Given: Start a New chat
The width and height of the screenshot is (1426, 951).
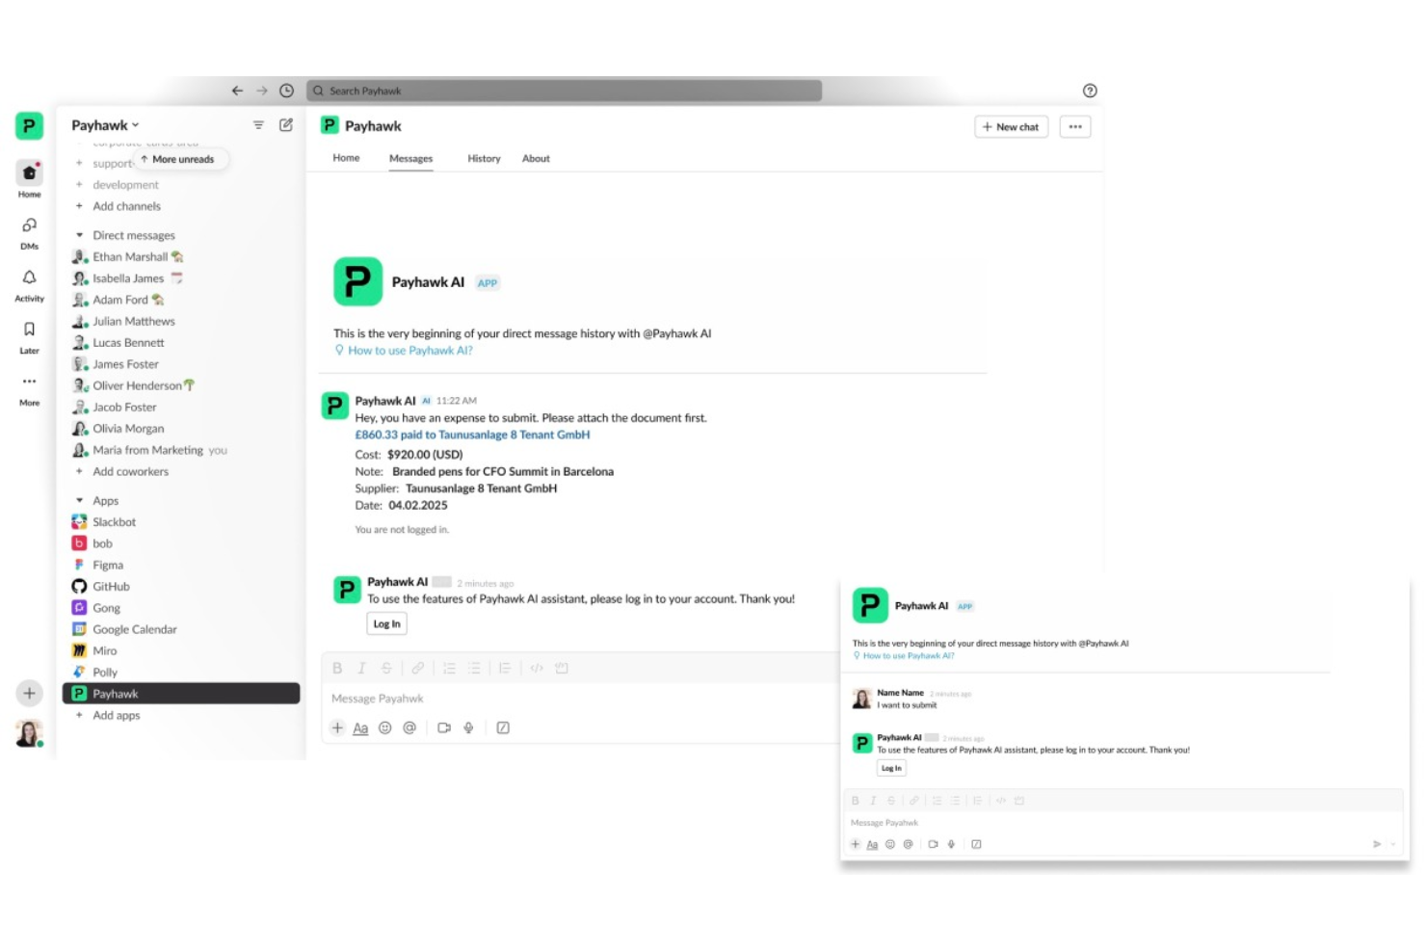Looking at the screenshot, I should coord(1011,126).
